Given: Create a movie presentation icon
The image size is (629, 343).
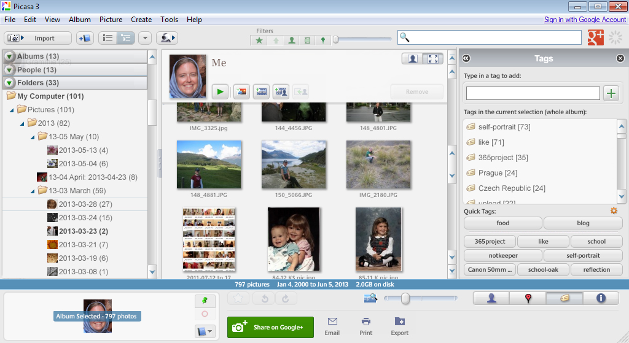Looking at the screenshot, I should (x=262, y=92).
